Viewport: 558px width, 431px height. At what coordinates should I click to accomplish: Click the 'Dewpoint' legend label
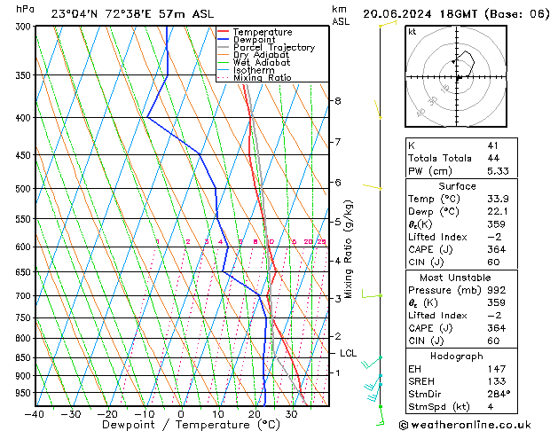click(254, 40)
